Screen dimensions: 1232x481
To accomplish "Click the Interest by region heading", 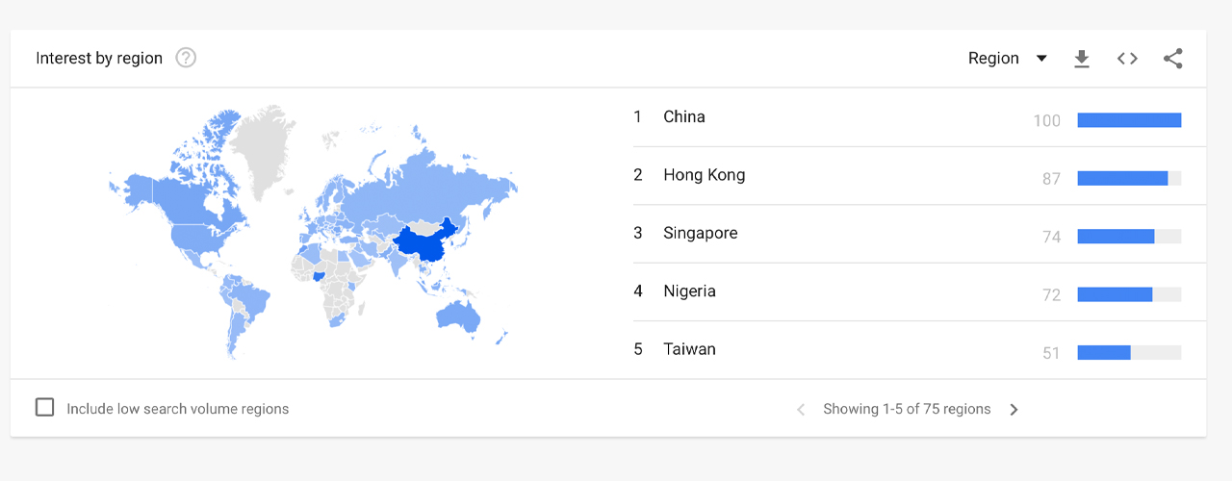I will click(x=99, y=59).
